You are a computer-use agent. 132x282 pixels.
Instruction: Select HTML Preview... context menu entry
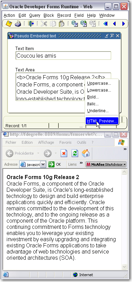point(102,121)
